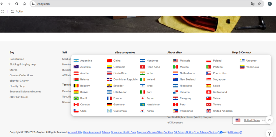Open the Stores footer link
This screenshot has height=137, width=276.
tap(13, 70)
